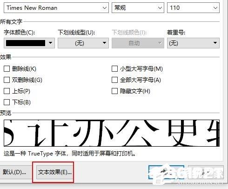Check the 下标(B) subscript option
Image resolution: width=228 pixels, height=189 pixels.
point(7,102)
